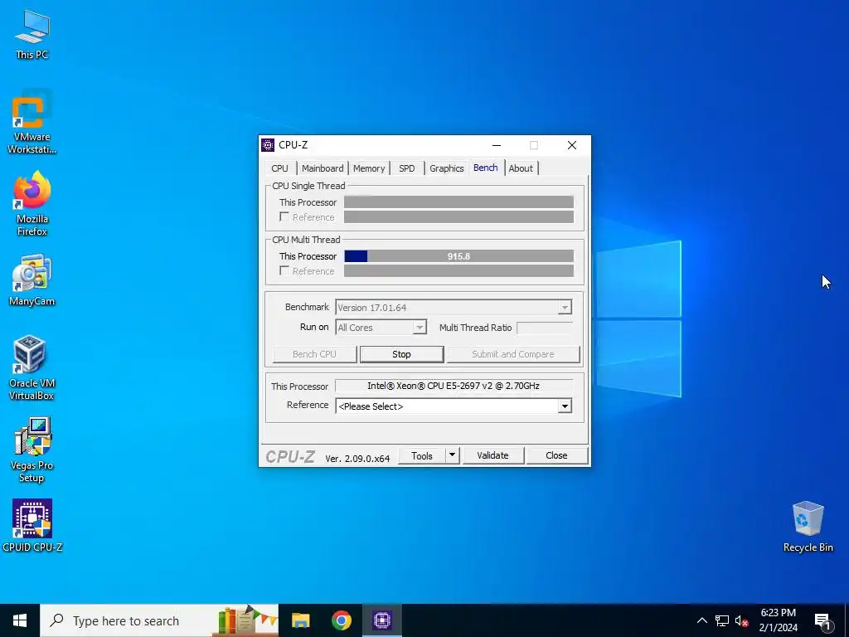This screenshot has width=849, height=637.
Task: Stop the running benchmark
Action: 402,354
